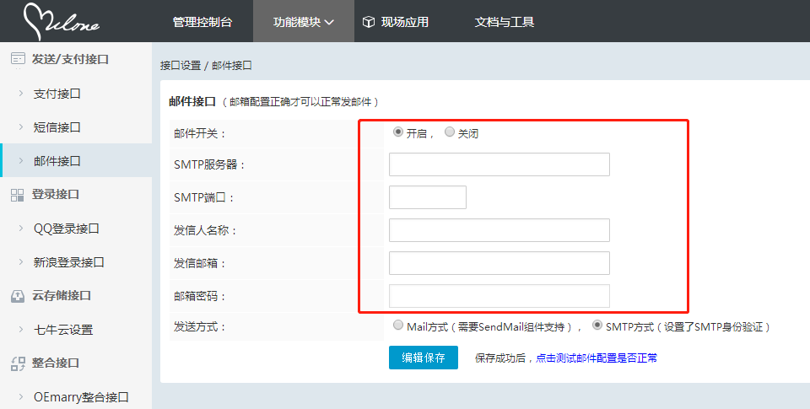Click the 发信人名称： label
Screen dimensions: 810x409
(x=205, y=231)
